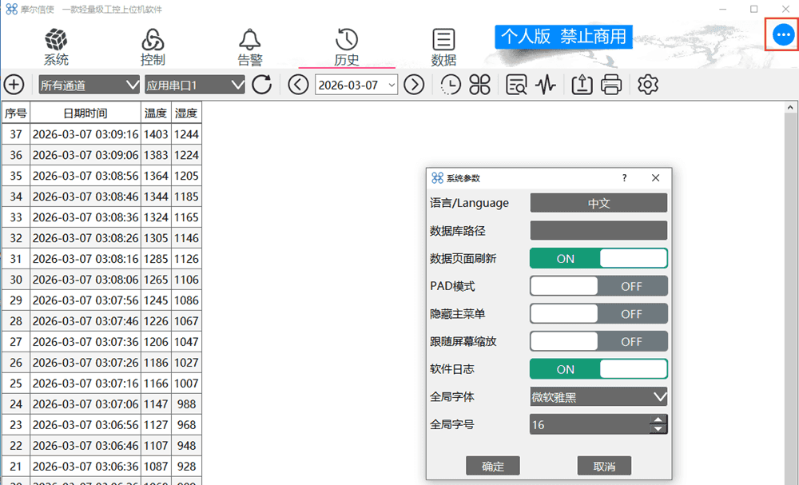This screenshot has height=485, width=799.
Task: Click the refresh icon in toolbar
Action: 262,85
